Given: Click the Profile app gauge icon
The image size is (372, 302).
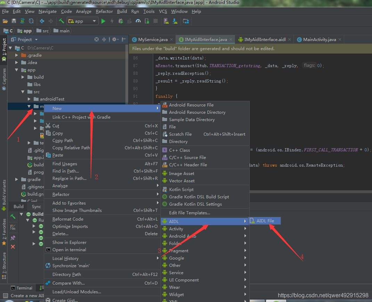Looking at the screenshot, I should tap(138, 21).
